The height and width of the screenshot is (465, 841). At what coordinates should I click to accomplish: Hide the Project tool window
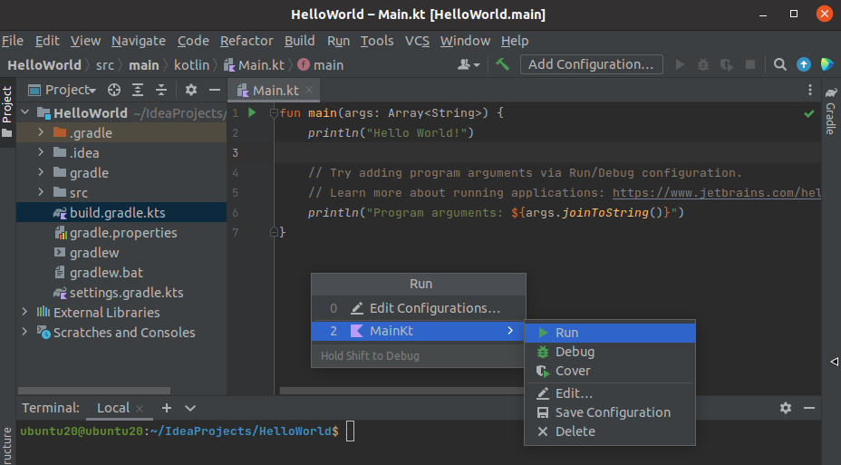coord(215,90)
